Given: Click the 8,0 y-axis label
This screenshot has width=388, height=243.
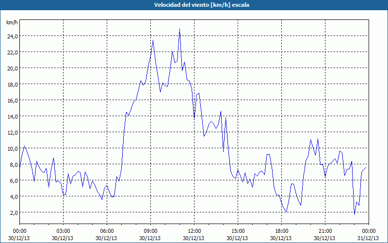Looking at the screenshot, I should [14, 165].
